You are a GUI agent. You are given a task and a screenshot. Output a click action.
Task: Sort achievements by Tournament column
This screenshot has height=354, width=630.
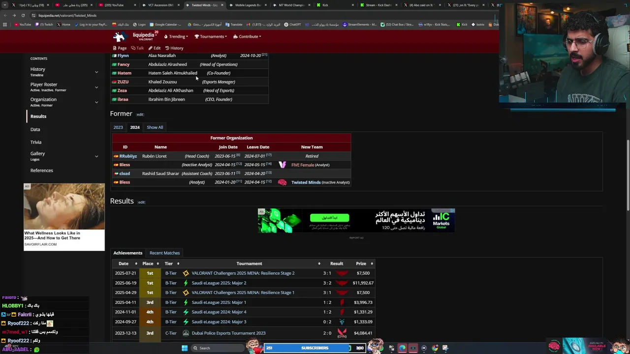click(319, 264)
